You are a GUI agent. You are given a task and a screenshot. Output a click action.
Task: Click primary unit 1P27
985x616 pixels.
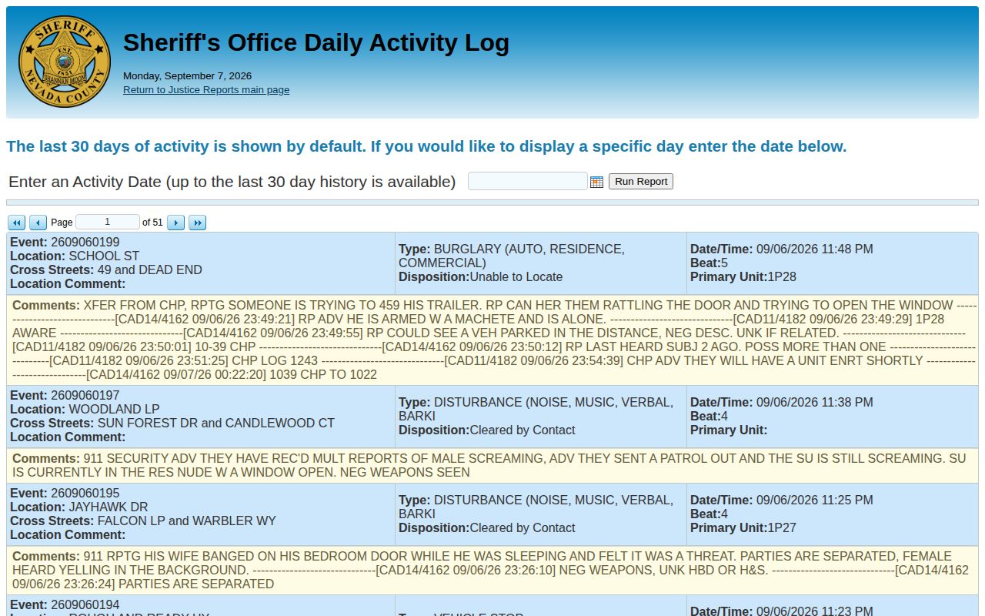tap(782, 528)
